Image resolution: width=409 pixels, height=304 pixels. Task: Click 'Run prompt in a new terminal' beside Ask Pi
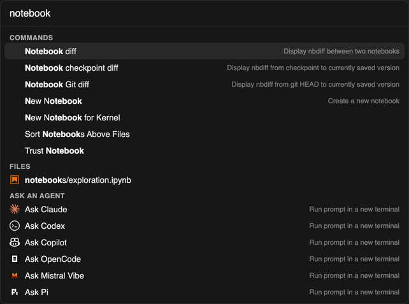354,292
